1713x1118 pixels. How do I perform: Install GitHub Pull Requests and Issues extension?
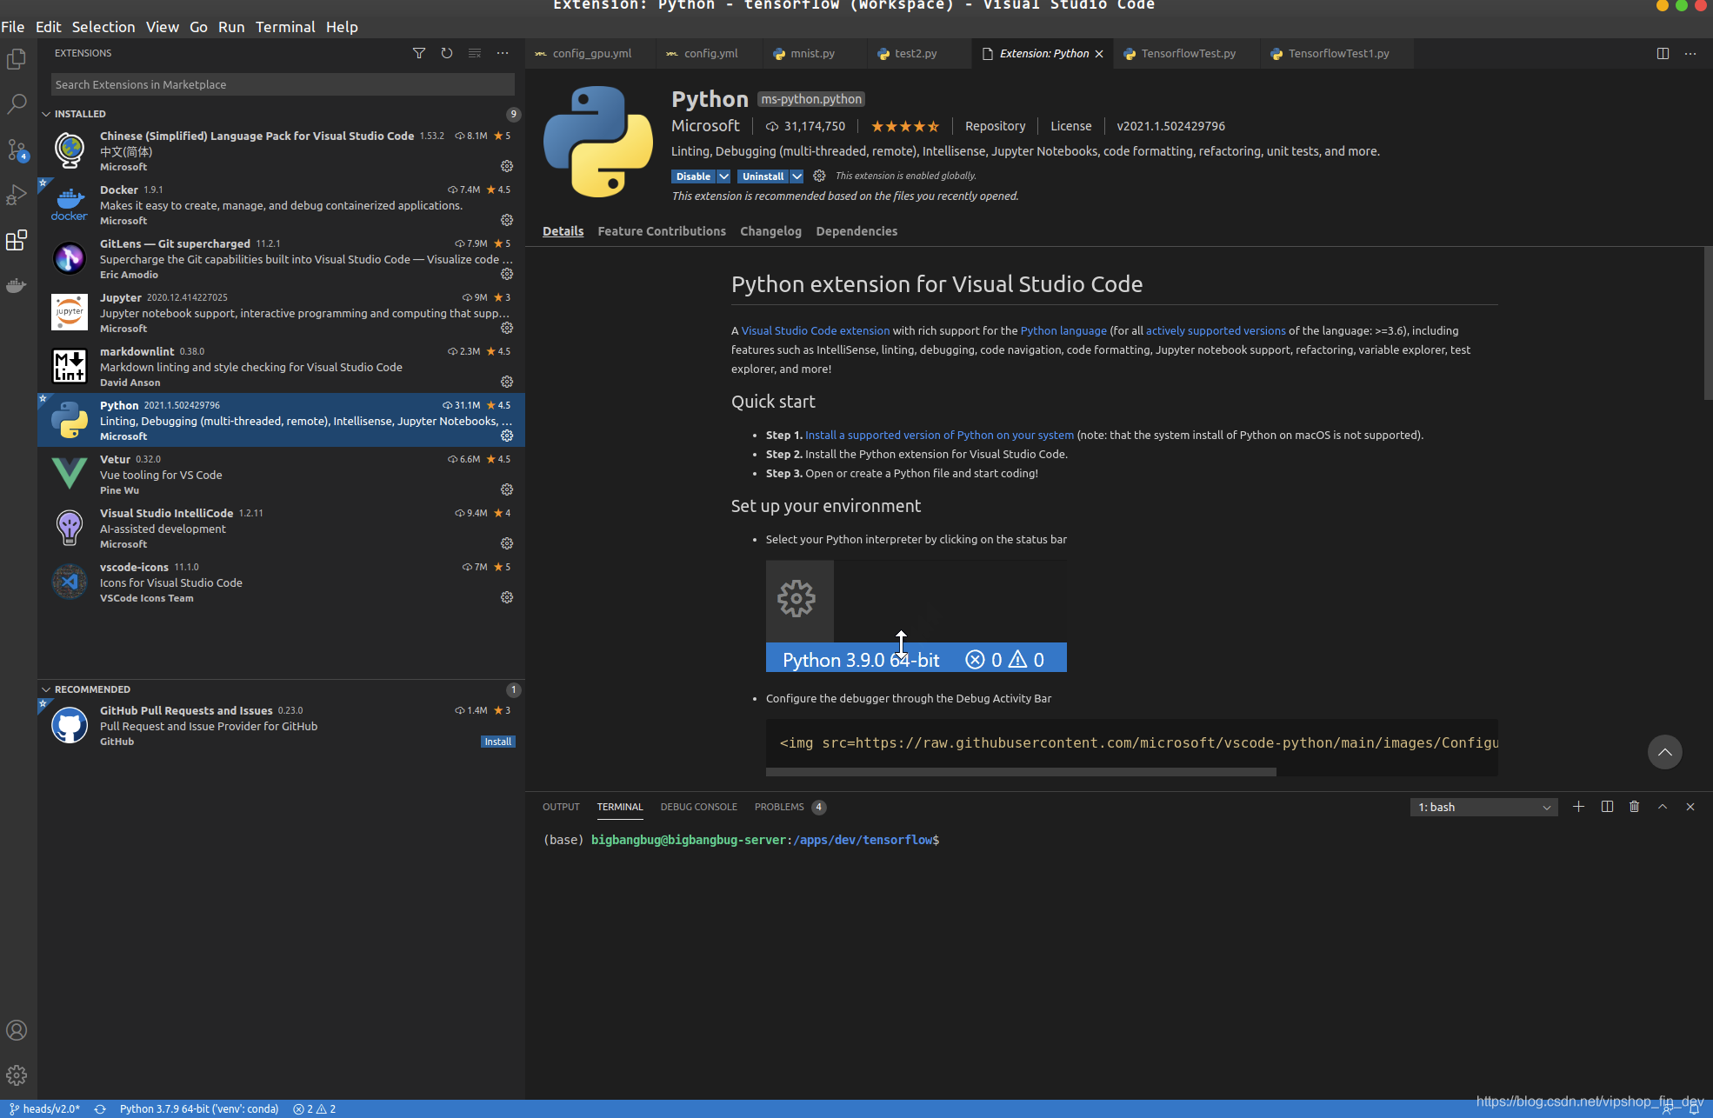click(498, 742)
